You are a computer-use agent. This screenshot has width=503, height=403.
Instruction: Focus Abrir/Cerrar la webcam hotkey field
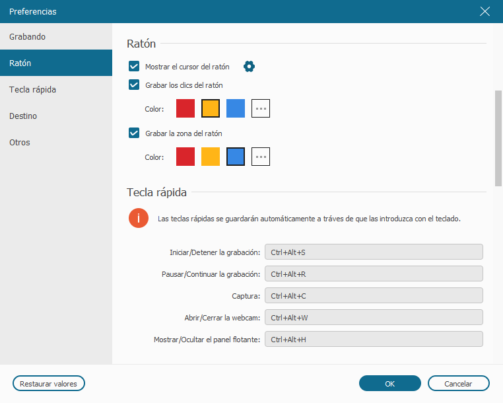pyautogui.click(x=374, y=317)
